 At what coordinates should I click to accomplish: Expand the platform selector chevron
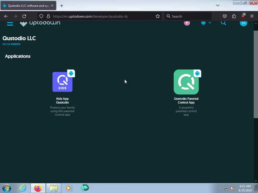[x=210, y=23]
